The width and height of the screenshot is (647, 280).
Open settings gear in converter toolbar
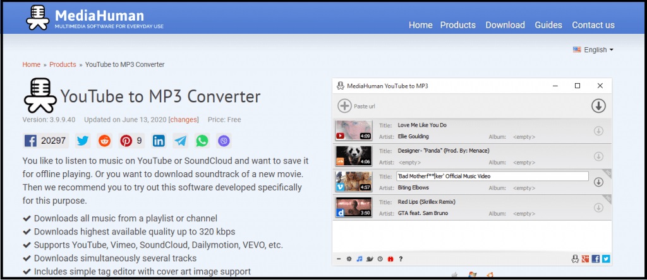coord(349,259)
